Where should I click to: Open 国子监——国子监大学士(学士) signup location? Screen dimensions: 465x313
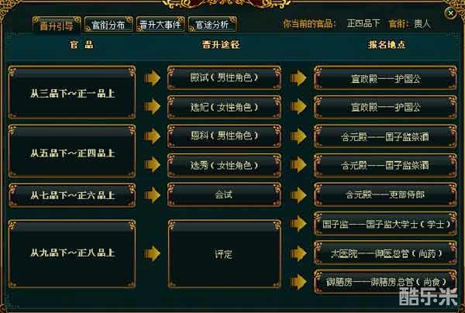coord(385,224)
